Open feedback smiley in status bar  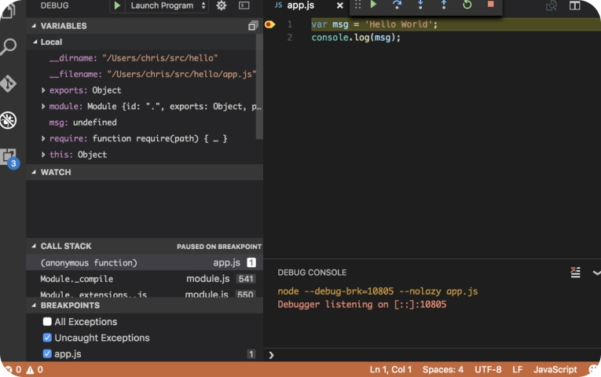coord(594,369)
